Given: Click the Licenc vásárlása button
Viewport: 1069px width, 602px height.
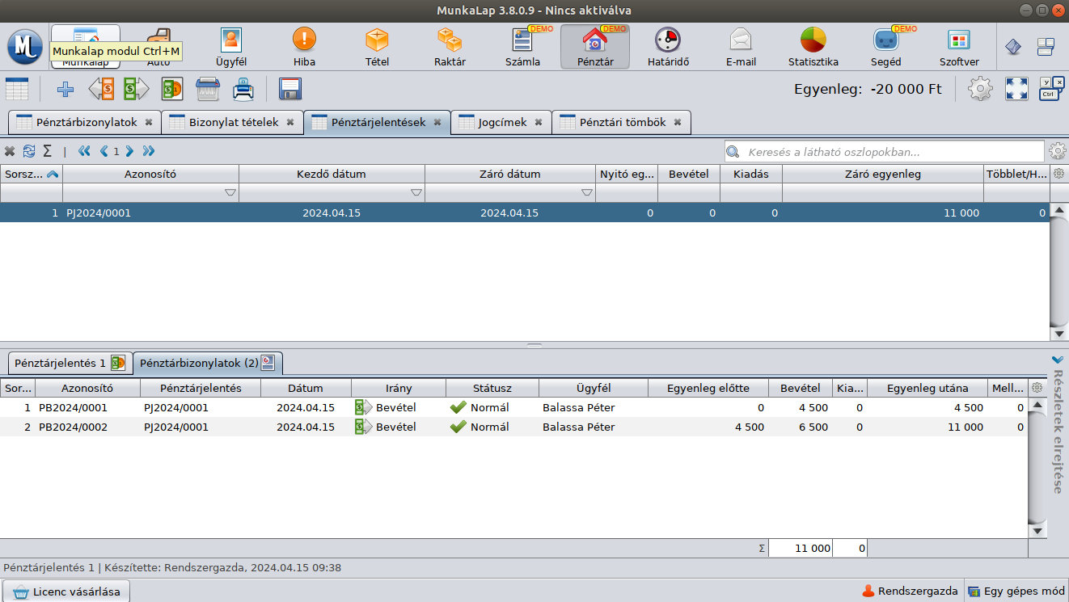Looking at the screenshot, I should [67, 591].
